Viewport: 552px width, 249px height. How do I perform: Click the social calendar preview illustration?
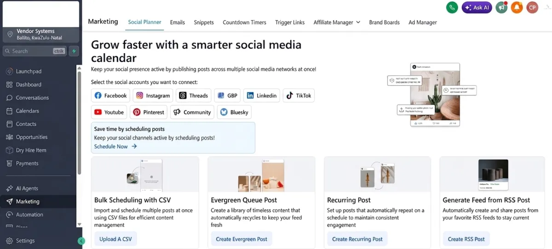tap(432, 95)
